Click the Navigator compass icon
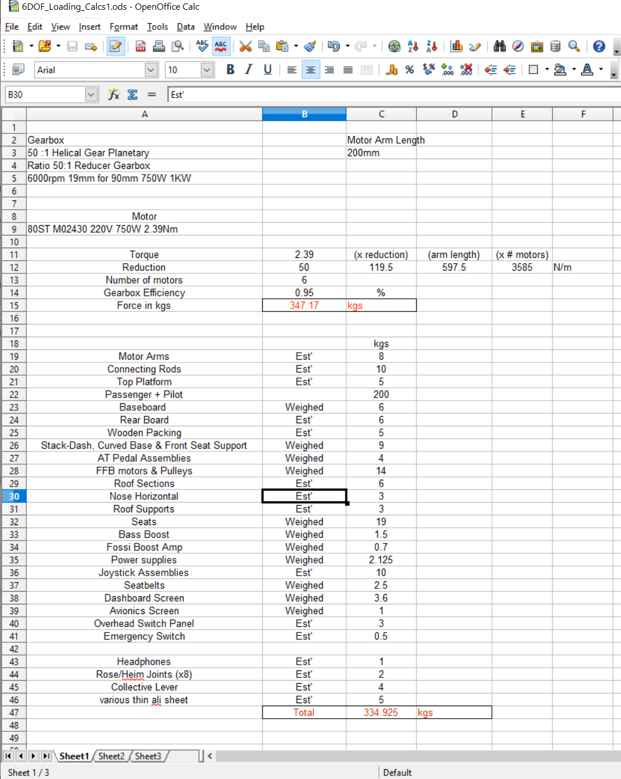The height and width of the screenshot is (779, 621). click(518, 47)
